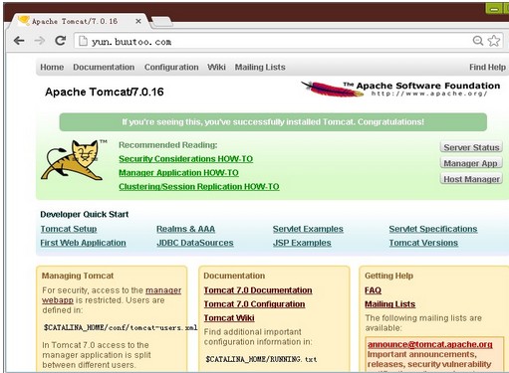
Task: Open the First Web Application link
Action: 83,243
